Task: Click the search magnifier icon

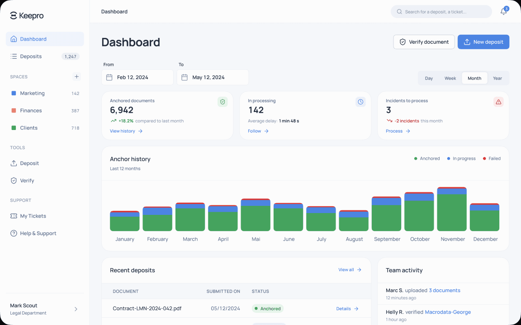Action: 399,12
